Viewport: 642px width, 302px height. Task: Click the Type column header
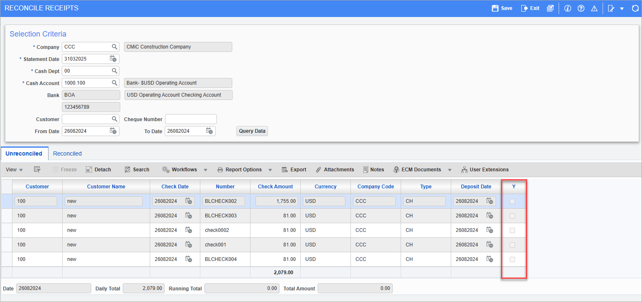tap(426, 187)
